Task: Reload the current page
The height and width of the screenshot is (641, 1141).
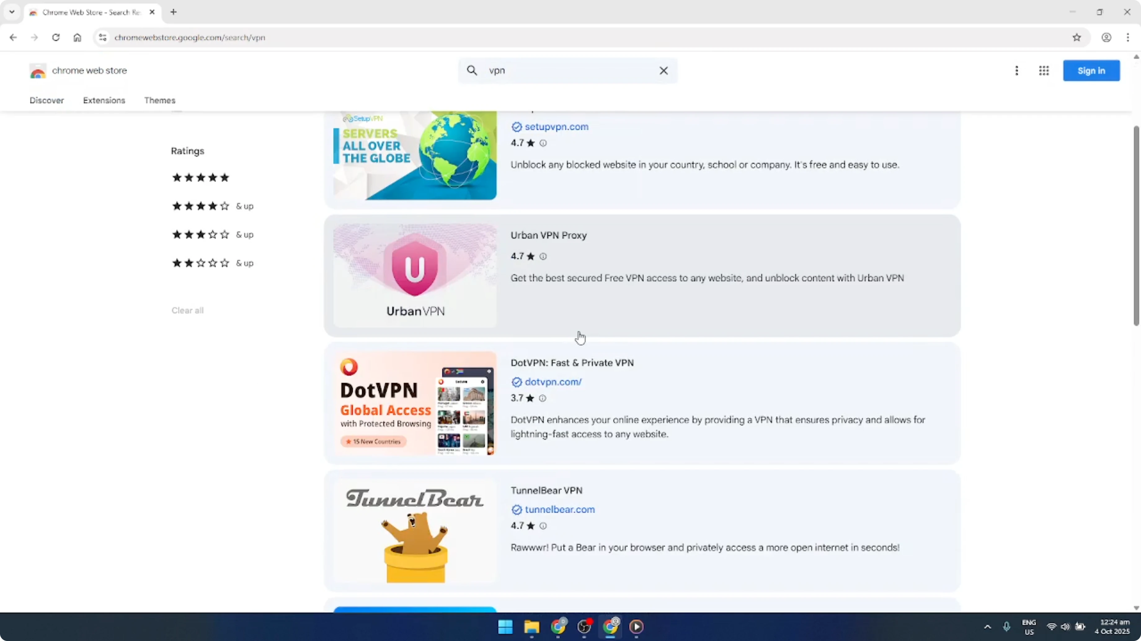Action: (x=56, y=37)
